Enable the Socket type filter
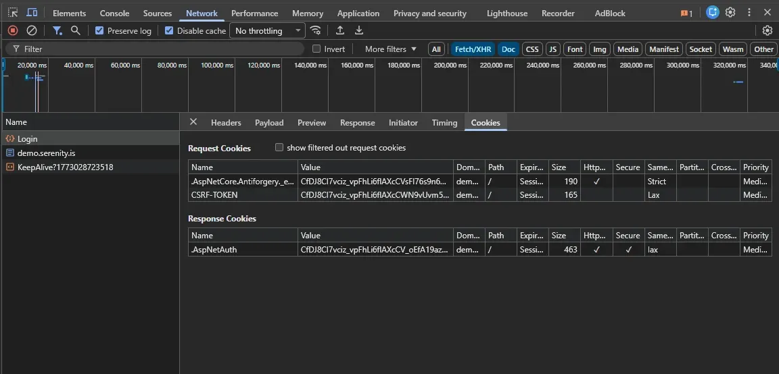Screen dimensions: 779x374 coord(701,49)
